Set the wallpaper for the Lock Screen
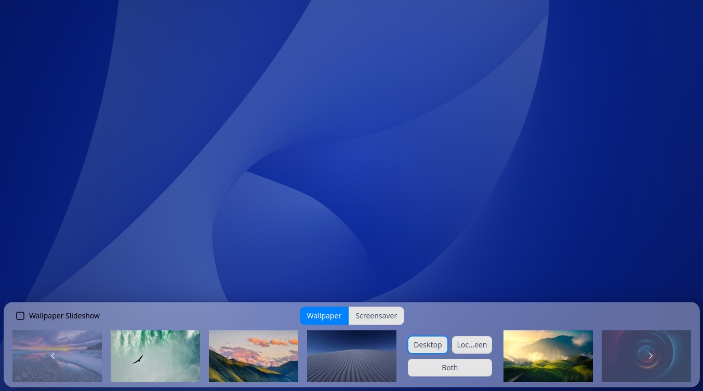703x391 pixels. click(472, 344)
